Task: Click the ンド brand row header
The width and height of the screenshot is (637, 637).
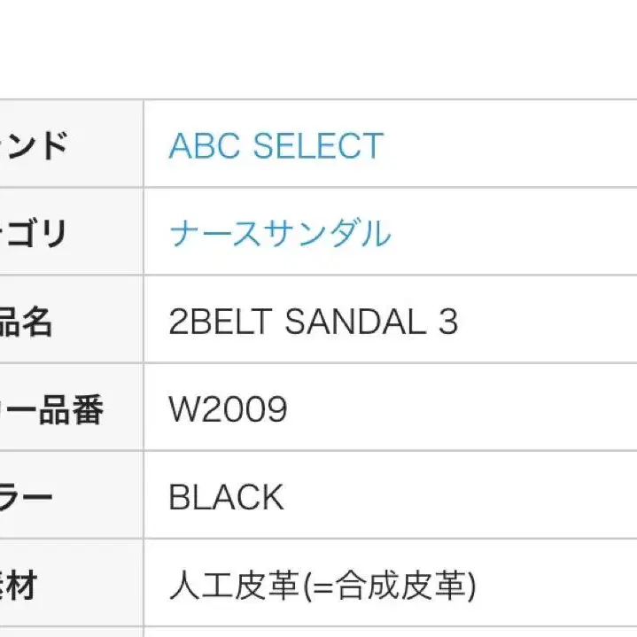Action: click(x=35, y=146)
